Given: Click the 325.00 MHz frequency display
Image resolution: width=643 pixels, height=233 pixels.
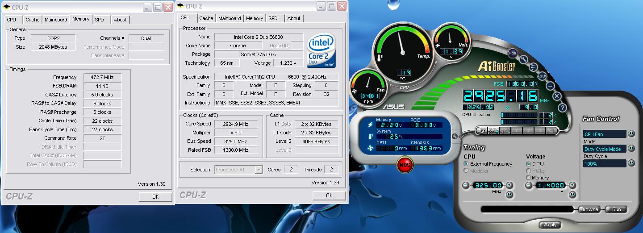Looking at the screenshot, I should 487,185.
